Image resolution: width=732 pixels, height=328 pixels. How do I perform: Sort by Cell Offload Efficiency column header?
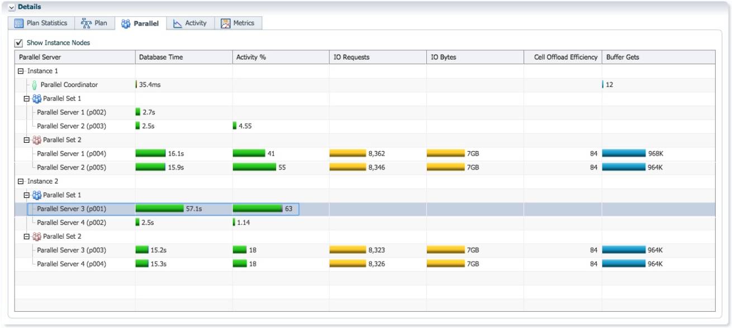point(563,57)
